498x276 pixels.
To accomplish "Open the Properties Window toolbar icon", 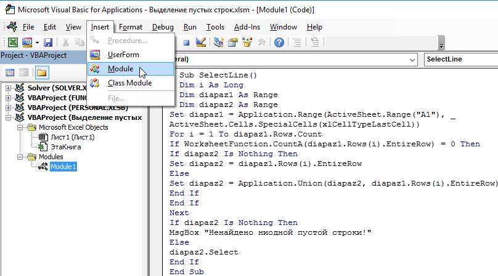I will coord(233,42).
